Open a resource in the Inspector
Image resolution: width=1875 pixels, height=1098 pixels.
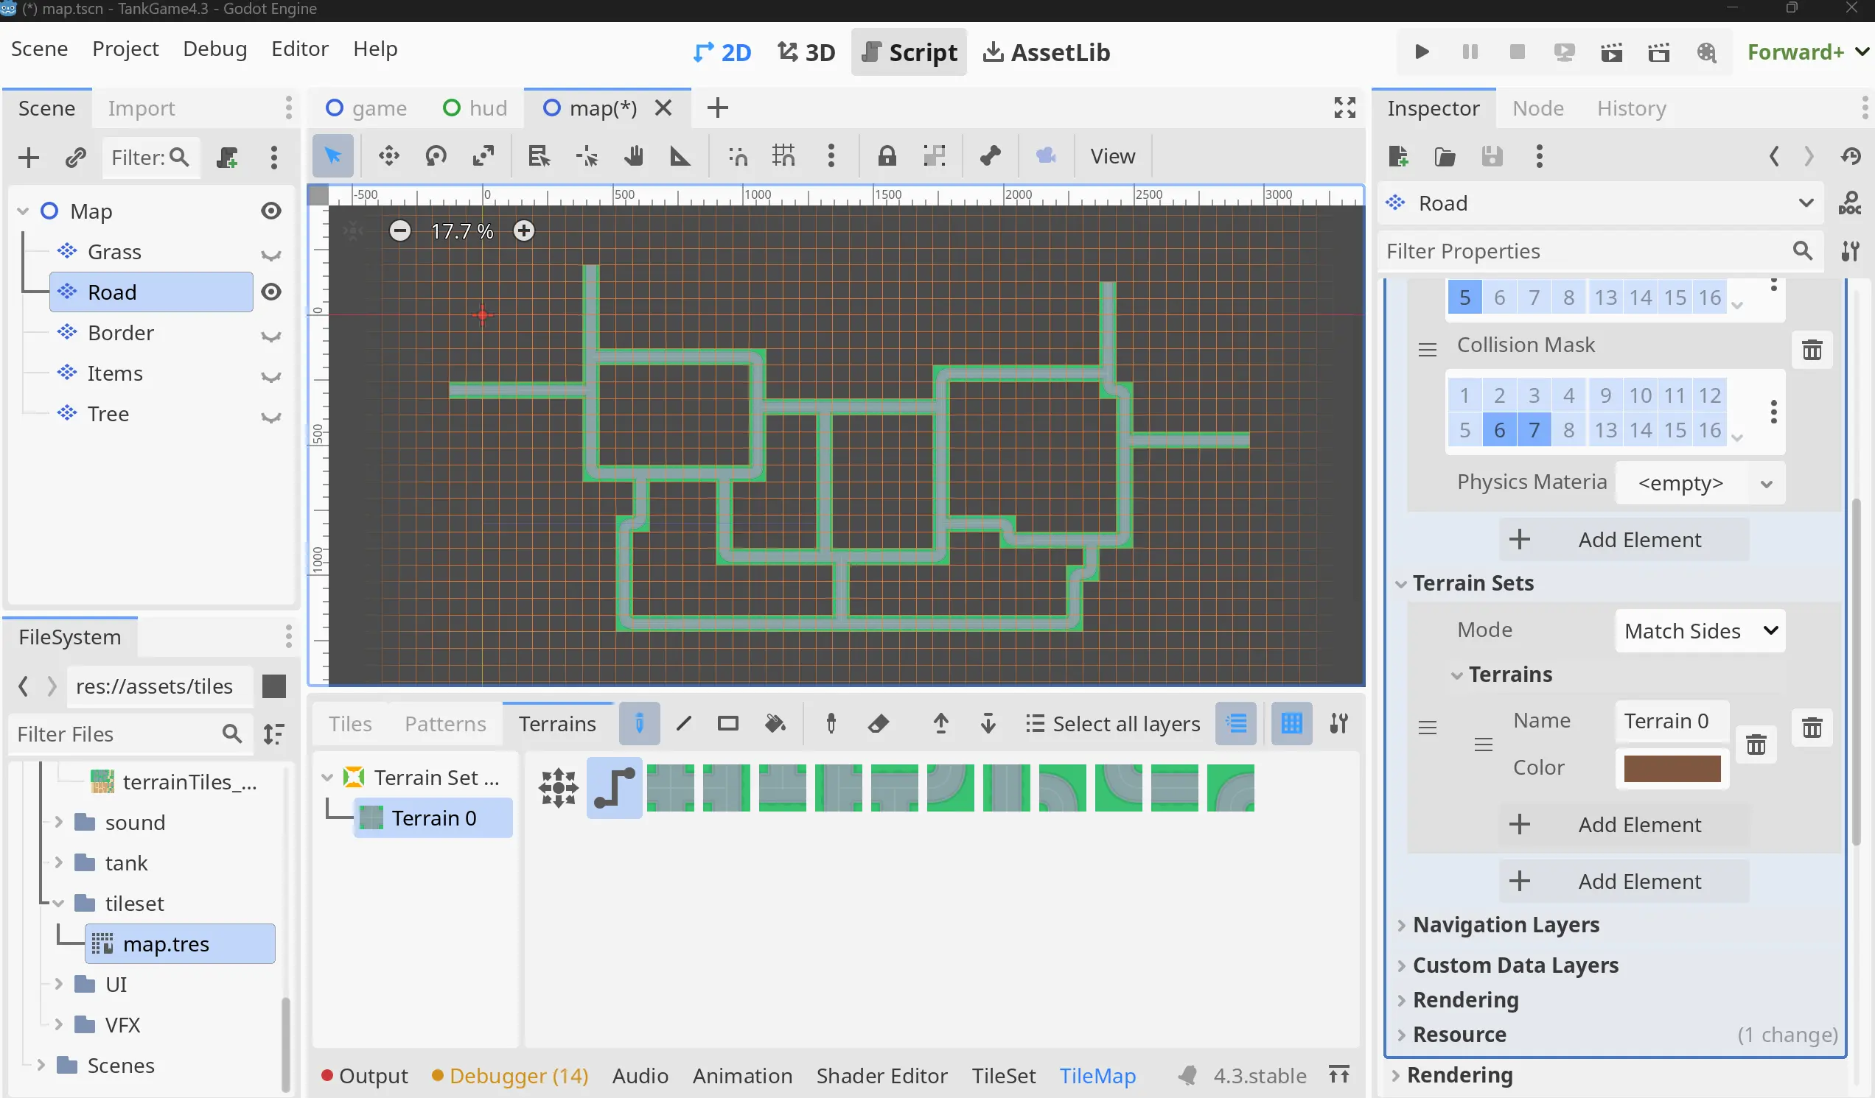tap(1445, 157)
